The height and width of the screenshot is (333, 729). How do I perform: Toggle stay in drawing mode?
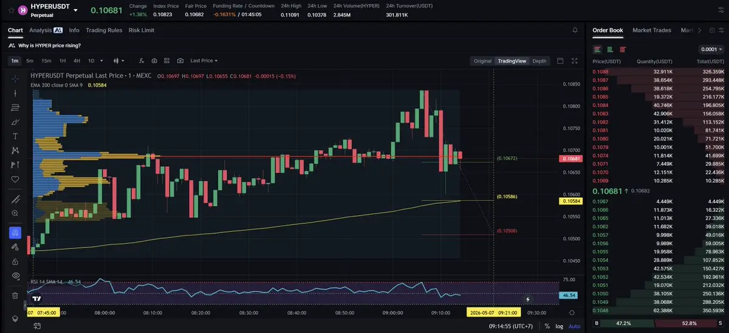coord(15,247)
